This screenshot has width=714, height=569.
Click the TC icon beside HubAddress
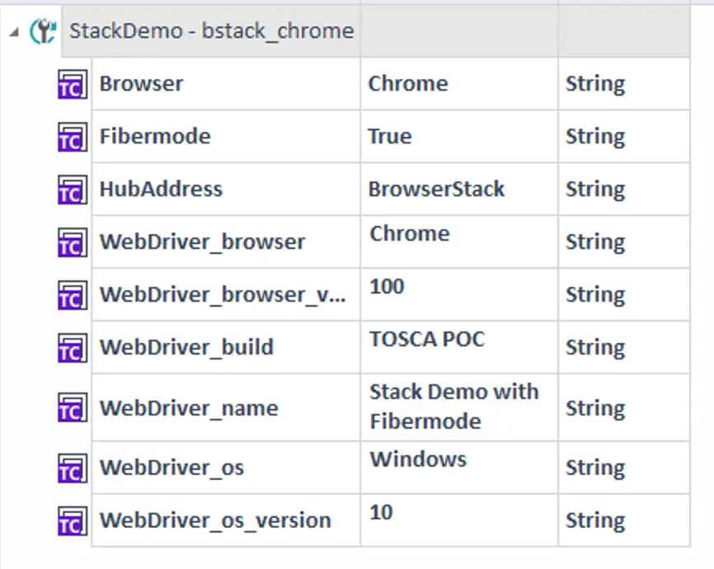point(72,190)
